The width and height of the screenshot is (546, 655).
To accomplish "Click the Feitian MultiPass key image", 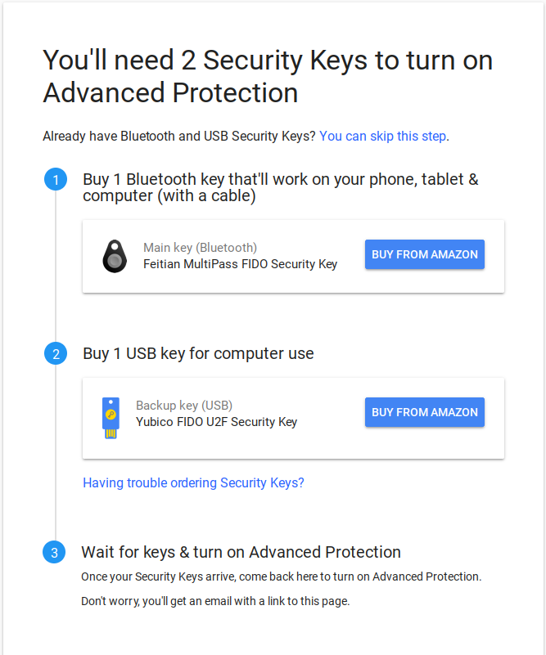I will click(x=114, y=254).
